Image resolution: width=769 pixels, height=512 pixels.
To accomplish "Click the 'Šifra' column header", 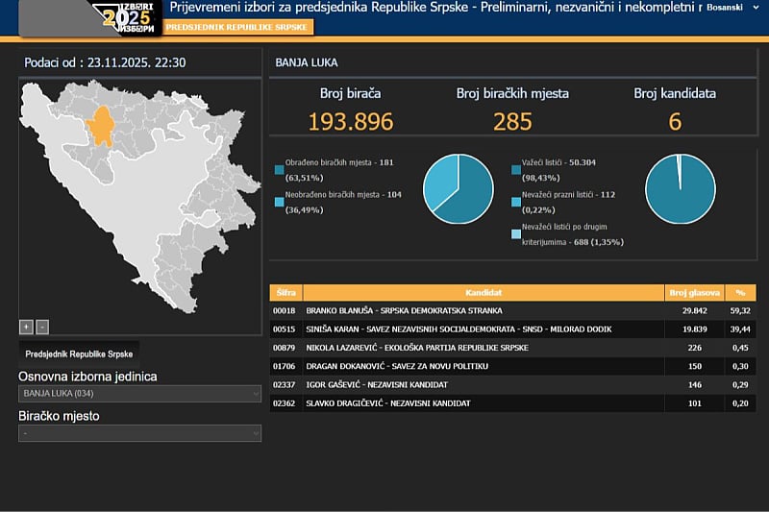I will 285,293.
